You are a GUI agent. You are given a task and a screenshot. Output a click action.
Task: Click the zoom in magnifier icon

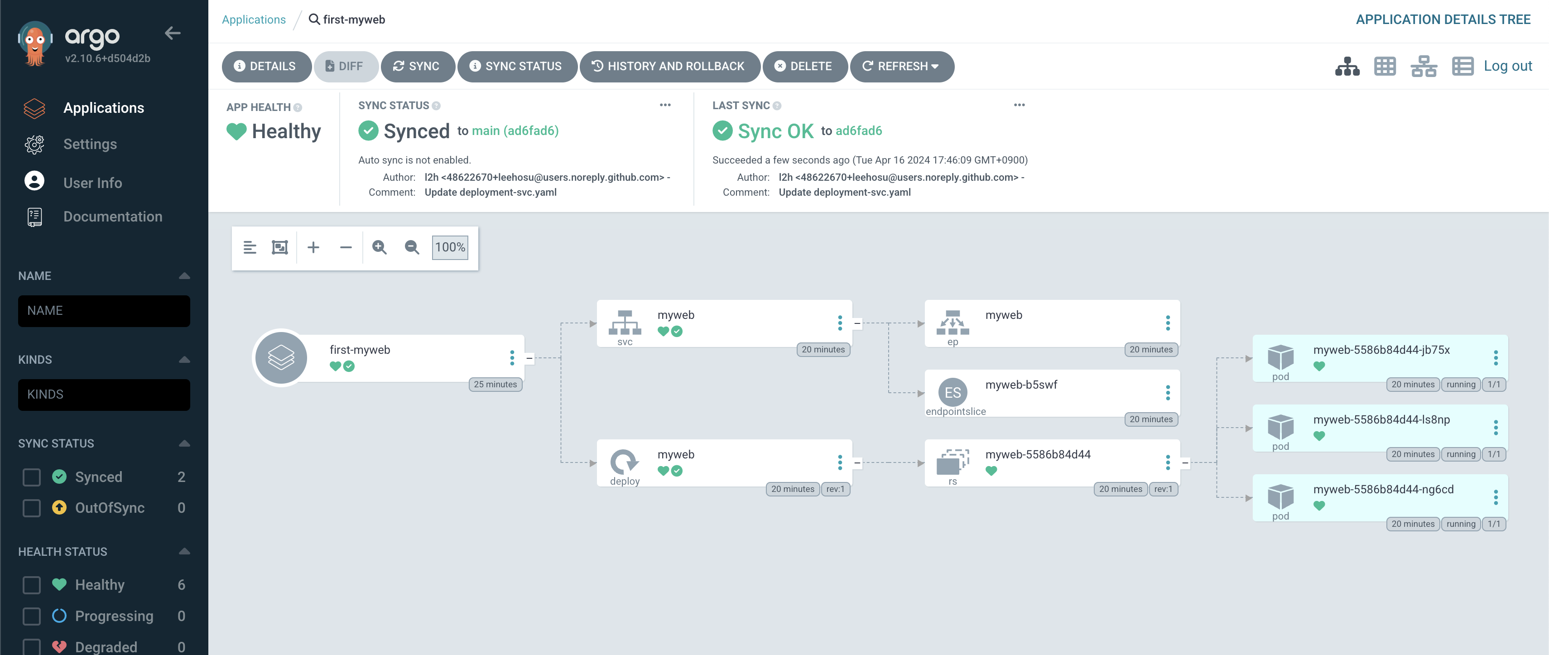(379, 247)
